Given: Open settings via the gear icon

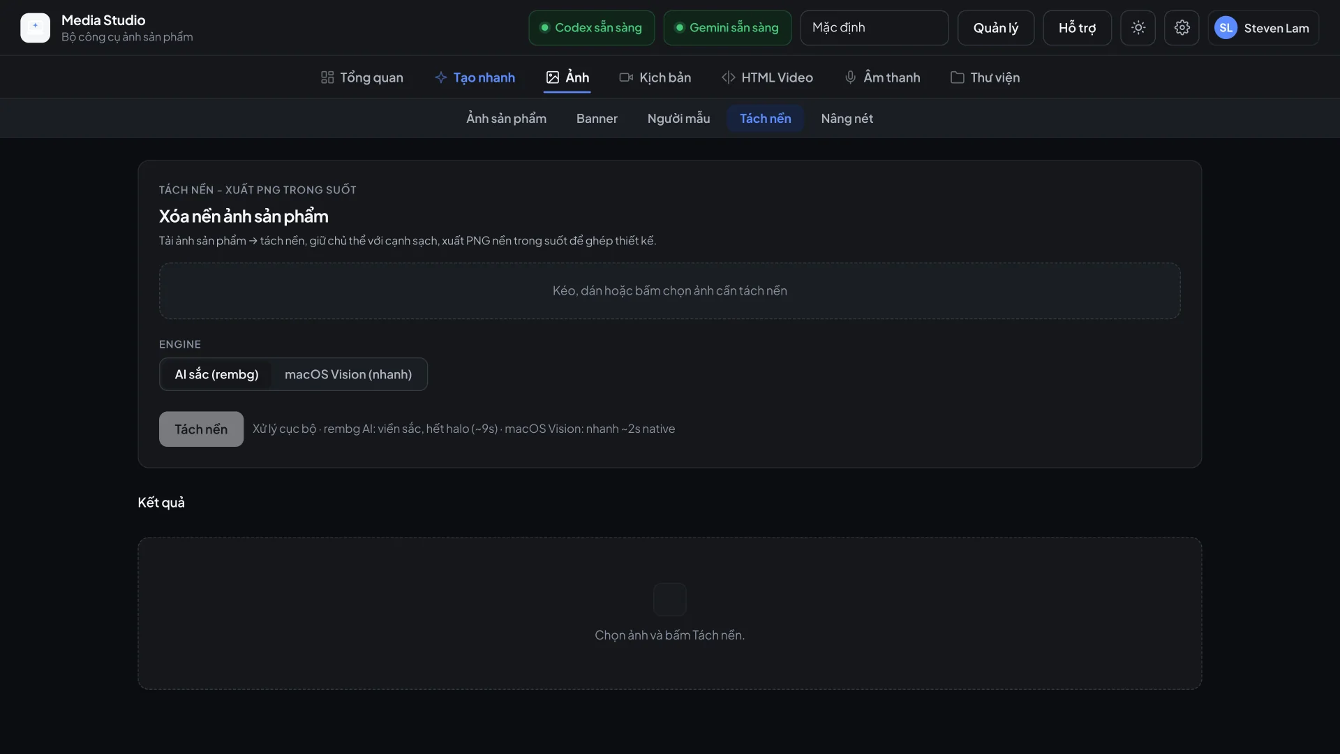Looking at the screenshot, I should pyautogui.click(x=1182, y=28).
